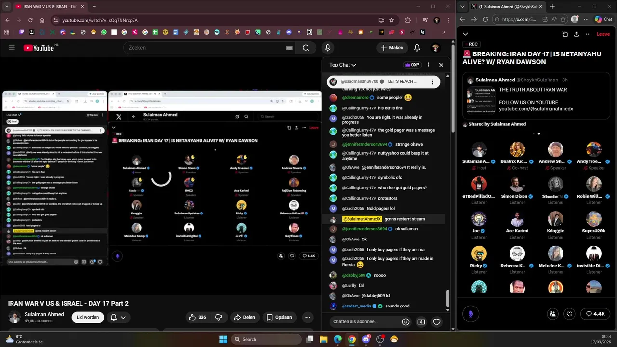
Task: Send a heart reaction in YouTube chat
Action: click(x=437, y=322)
